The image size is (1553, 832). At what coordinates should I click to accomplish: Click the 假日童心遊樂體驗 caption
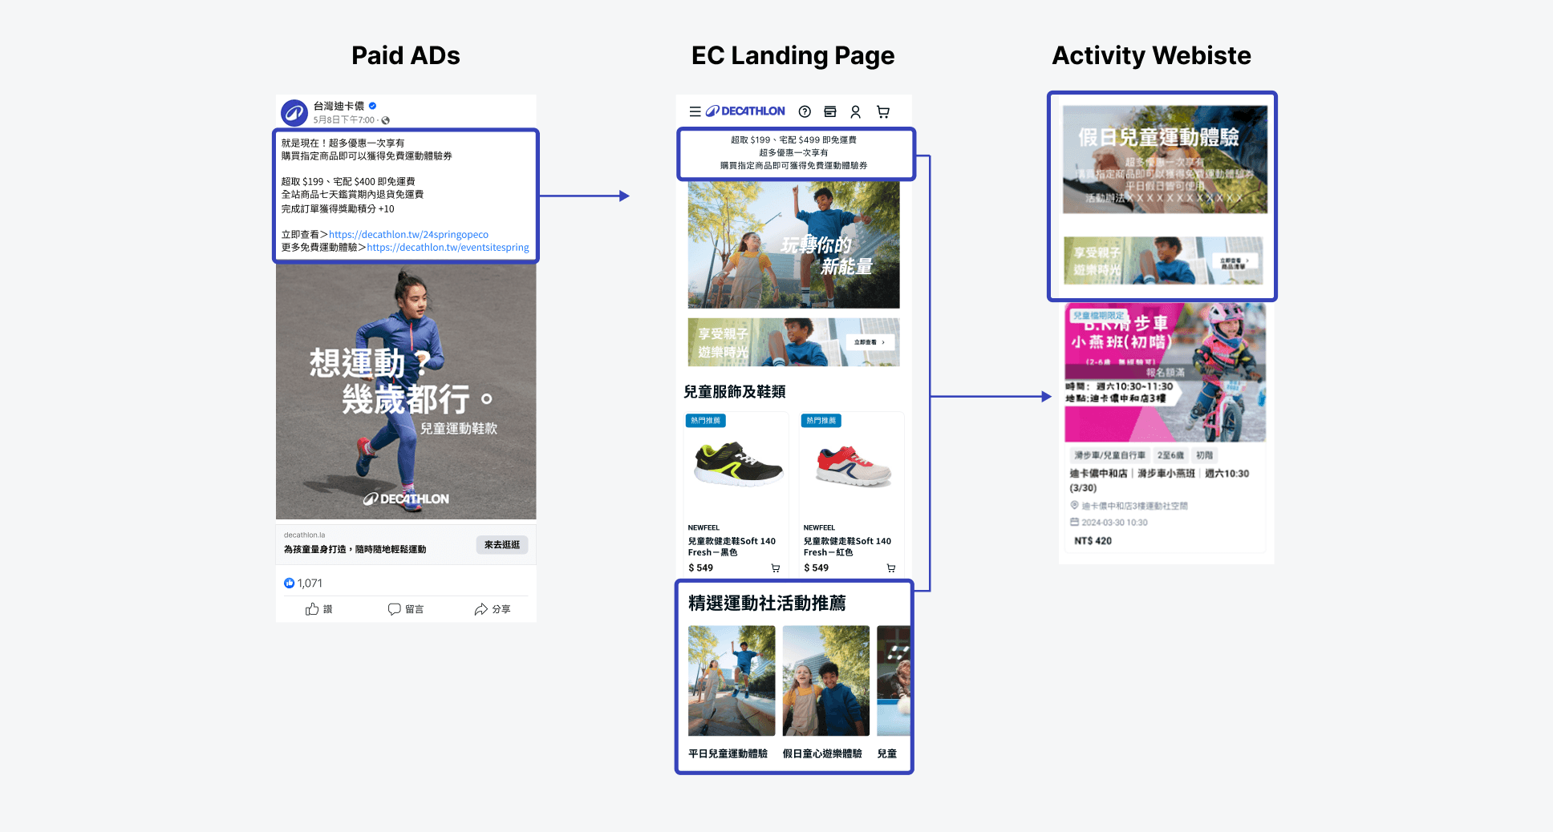tap(822, 754)
